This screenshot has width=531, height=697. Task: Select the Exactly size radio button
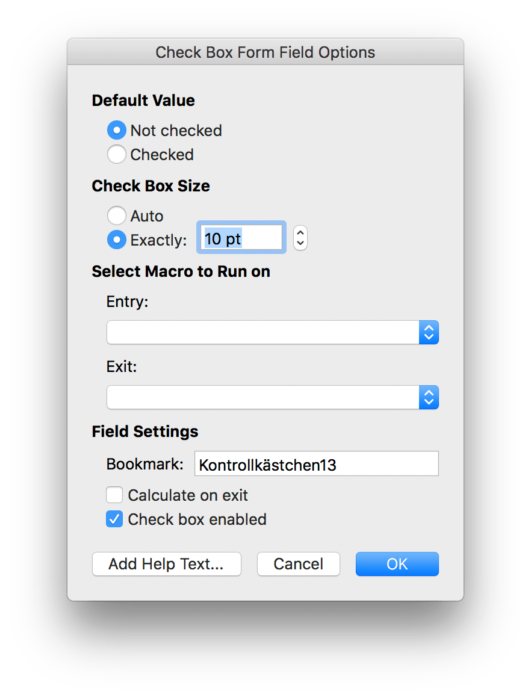(116, 240)
